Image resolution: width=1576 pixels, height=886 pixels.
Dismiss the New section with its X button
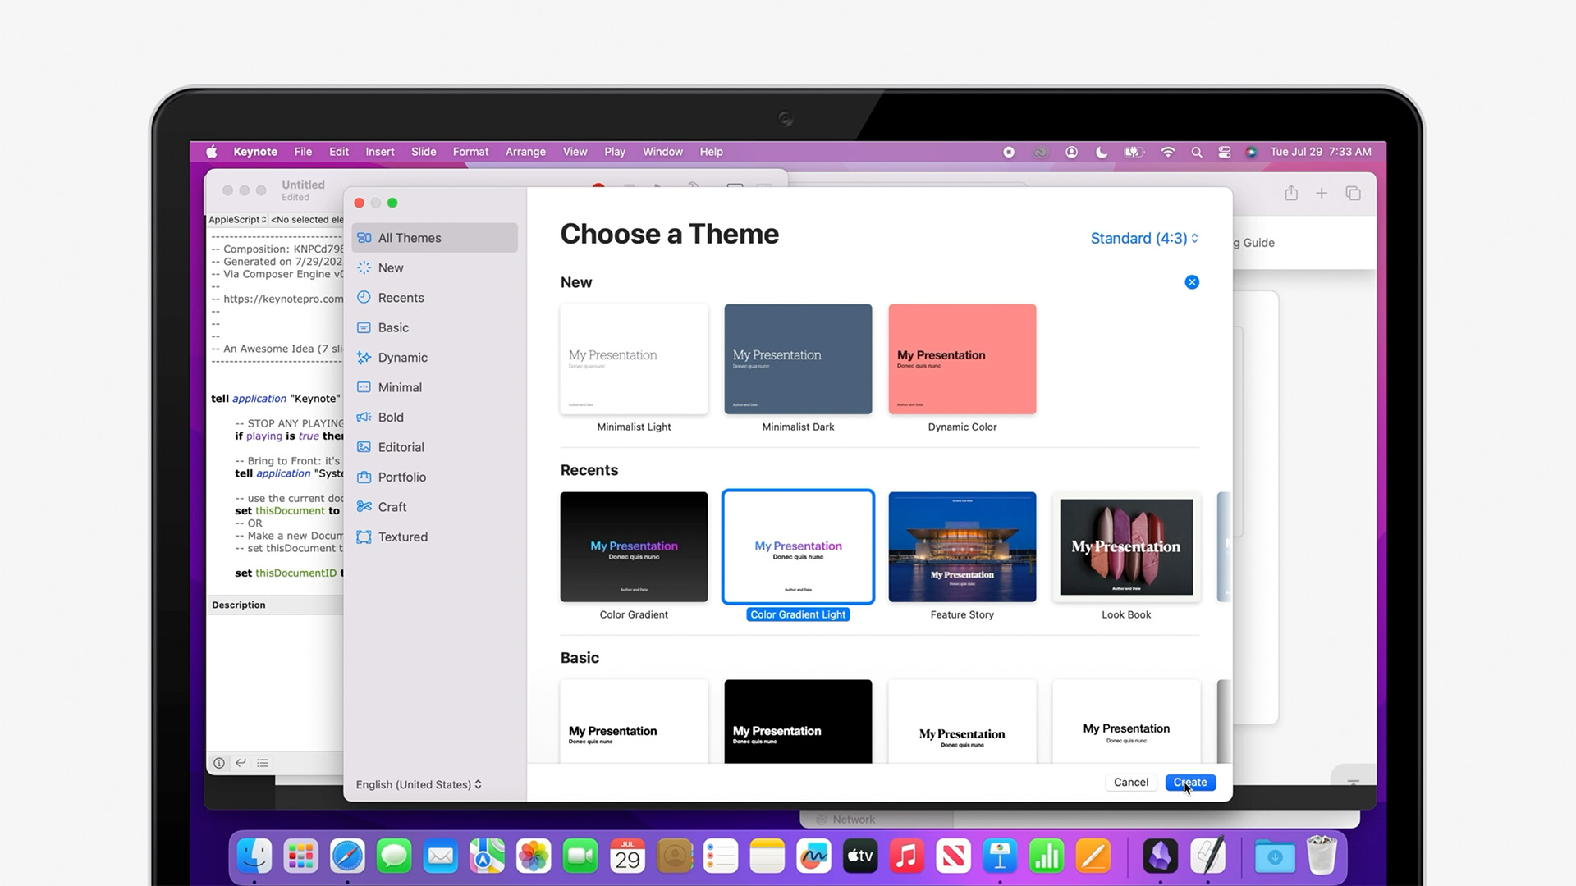(x=1192, y=281)
